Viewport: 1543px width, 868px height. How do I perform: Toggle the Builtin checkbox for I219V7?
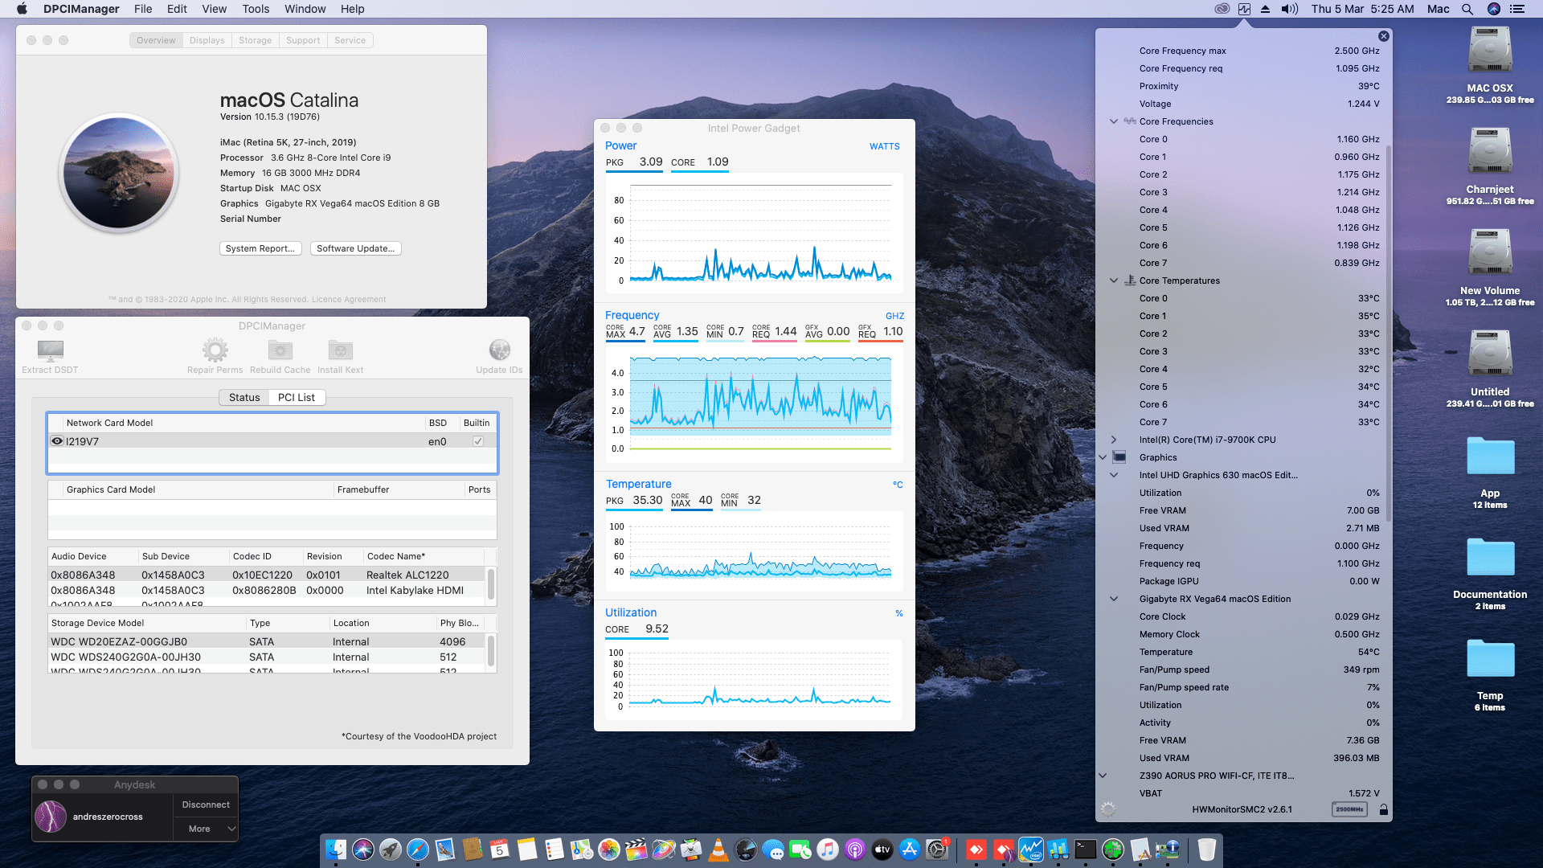477,440
